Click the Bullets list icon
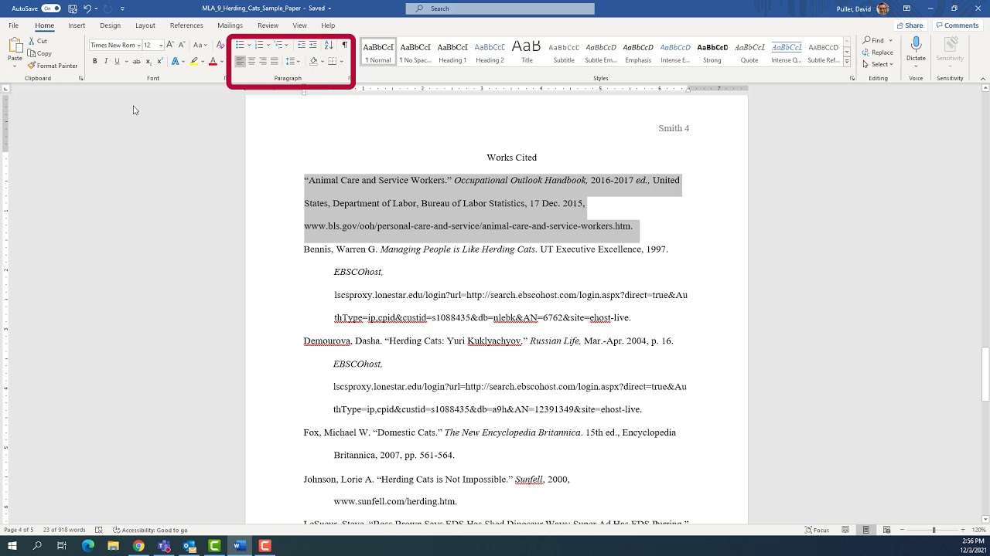This screenshot has height=556, width=990. point(240,45)
